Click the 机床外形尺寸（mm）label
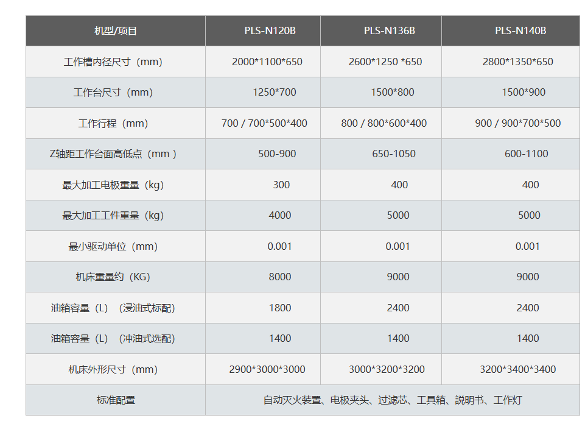Screen dimensions: 585x421 tap(113, 370)
